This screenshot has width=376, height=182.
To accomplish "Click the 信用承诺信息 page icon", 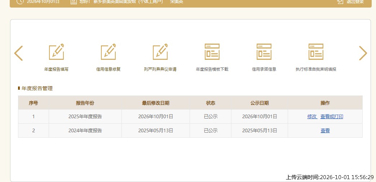I will pos(264,52).
